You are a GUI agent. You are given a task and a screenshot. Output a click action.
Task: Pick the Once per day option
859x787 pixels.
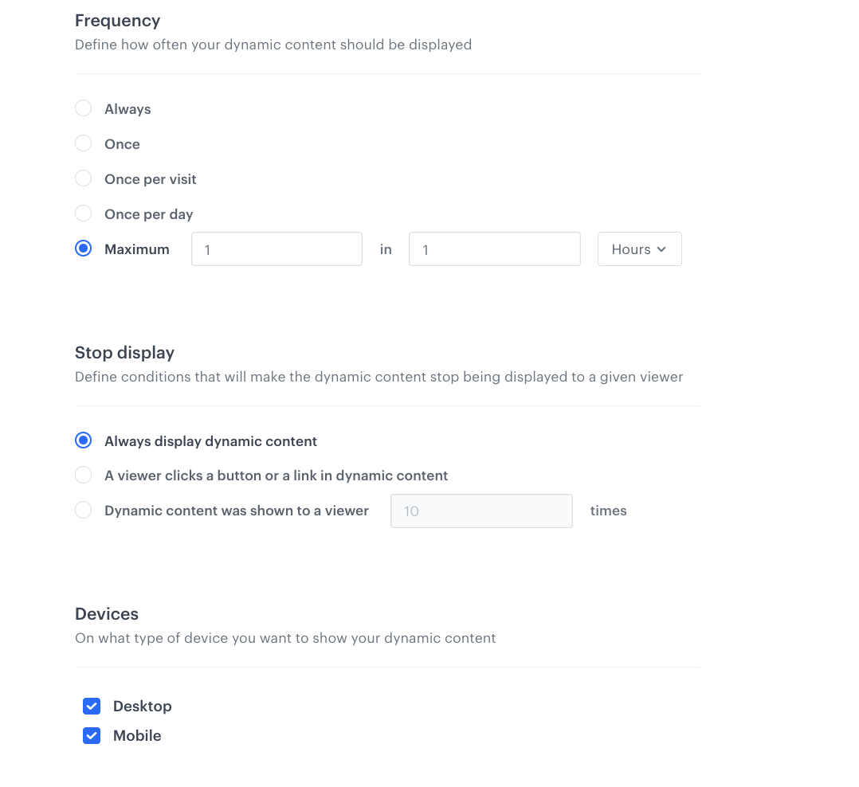pos(84,213)
